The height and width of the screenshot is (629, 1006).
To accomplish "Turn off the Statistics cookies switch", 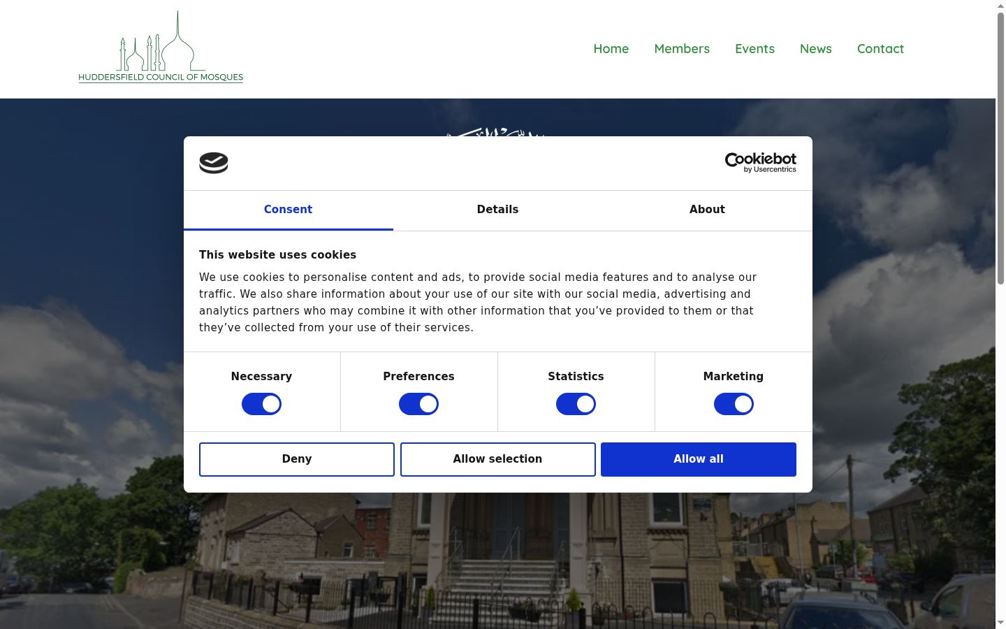I will [576, 404].
